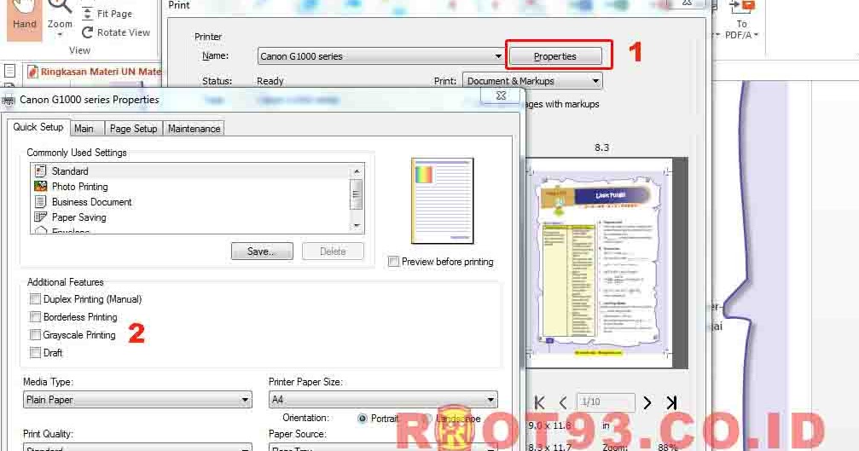Open the bookmarks panel icon at left sidebar

tap(9, 71)
